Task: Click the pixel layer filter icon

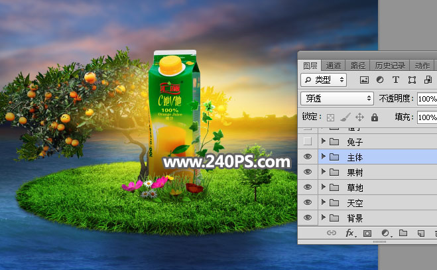Action: [x=364, y=80]
